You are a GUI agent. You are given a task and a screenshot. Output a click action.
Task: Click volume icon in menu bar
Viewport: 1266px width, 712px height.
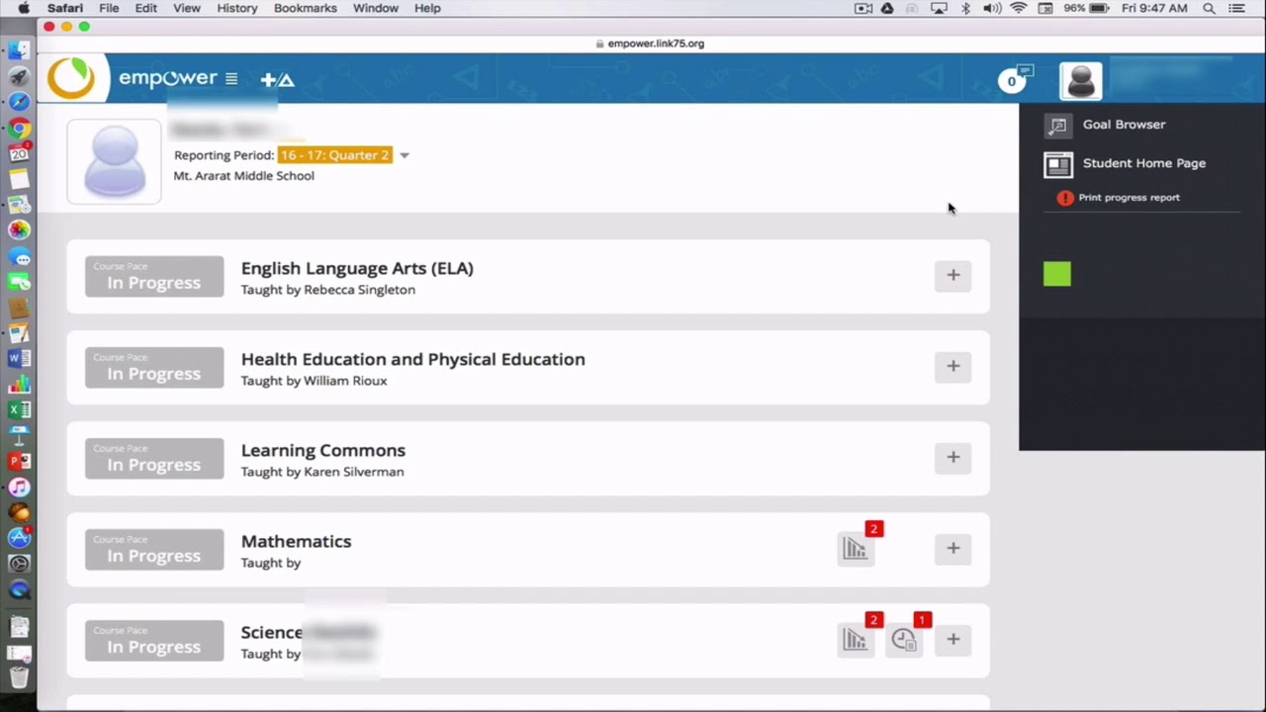click(992, 8)
